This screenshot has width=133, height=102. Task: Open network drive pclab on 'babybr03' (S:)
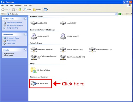[x=92, y=50]
